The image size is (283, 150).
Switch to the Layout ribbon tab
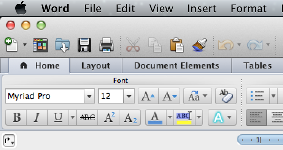click(96, 65)
